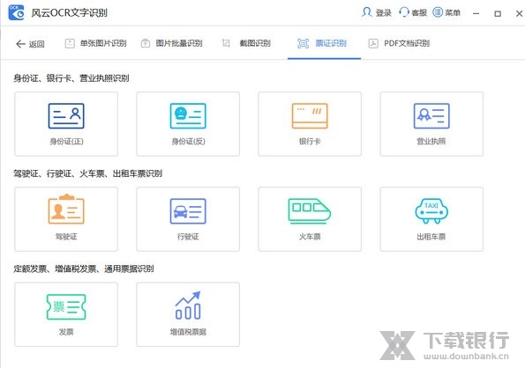Choose the 行驶证 vehicle license icon
This screenshot has height=368, width=525.
tap(188, 211)
